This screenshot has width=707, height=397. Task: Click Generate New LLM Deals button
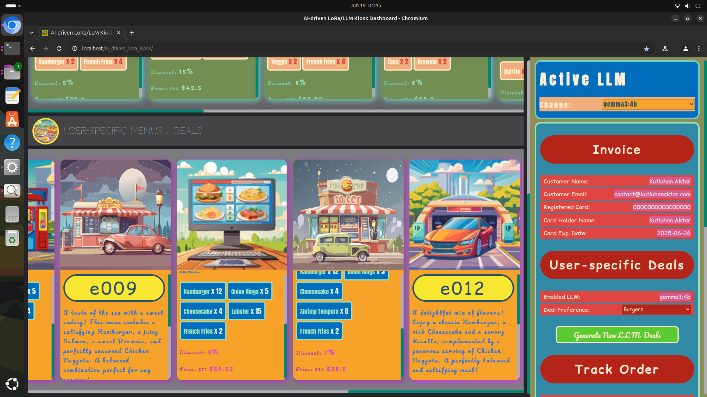pos(617,335)
